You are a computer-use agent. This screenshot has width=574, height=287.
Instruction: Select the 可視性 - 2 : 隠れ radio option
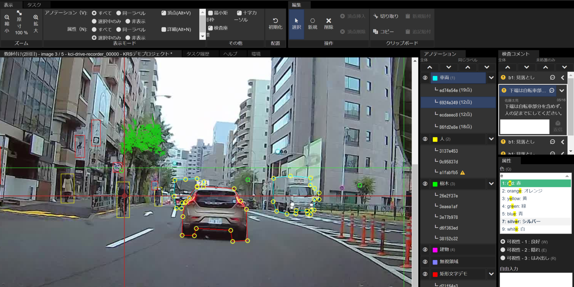(x=503, y=250)
